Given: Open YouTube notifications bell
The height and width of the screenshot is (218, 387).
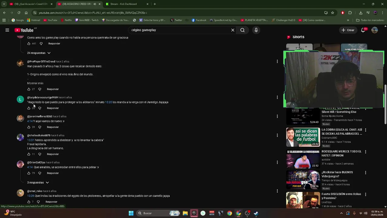Looking at the screenshot, I should 363,30.
